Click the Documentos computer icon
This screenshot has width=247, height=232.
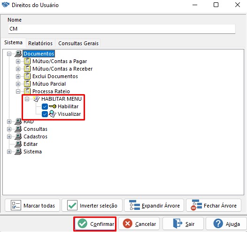pyautogui.click(x=18, y=54)
